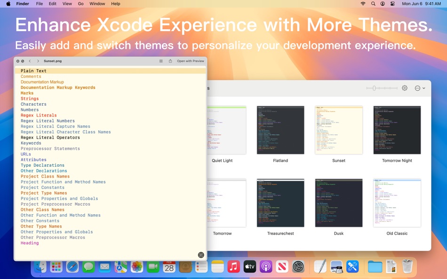The width and height of the screenshot is (447, 279).
Task: Click the Treasurechest label
Action: point(280,233)
